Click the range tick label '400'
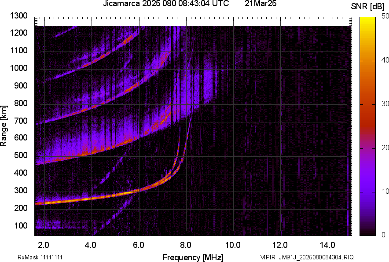This screenshot has height=262, width=389. click(x=21, y=173)
